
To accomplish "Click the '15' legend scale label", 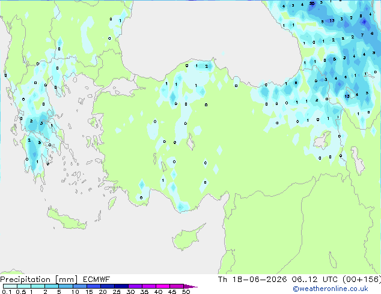I will (x=89, y=292).
